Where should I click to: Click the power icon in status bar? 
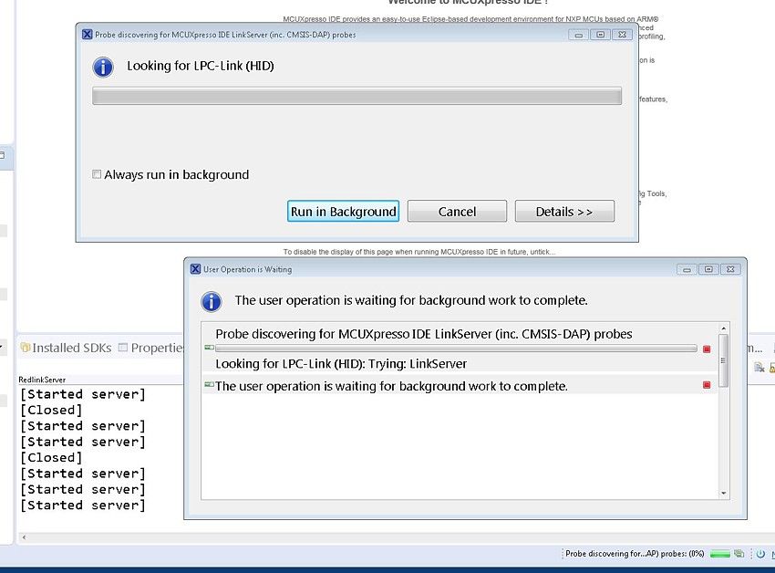click(760, 554)
